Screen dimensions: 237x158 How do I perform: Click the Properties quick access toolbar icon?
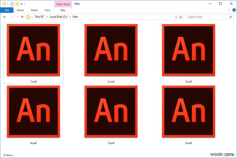coord(12,4)
